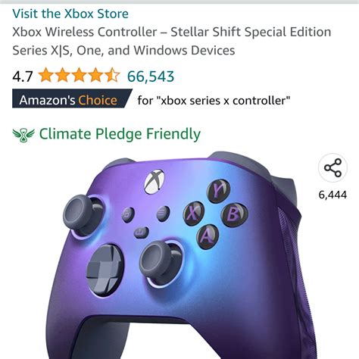Click the B button on the controller image
Viewport: 359px width, 359px height.
pos(234,214)
